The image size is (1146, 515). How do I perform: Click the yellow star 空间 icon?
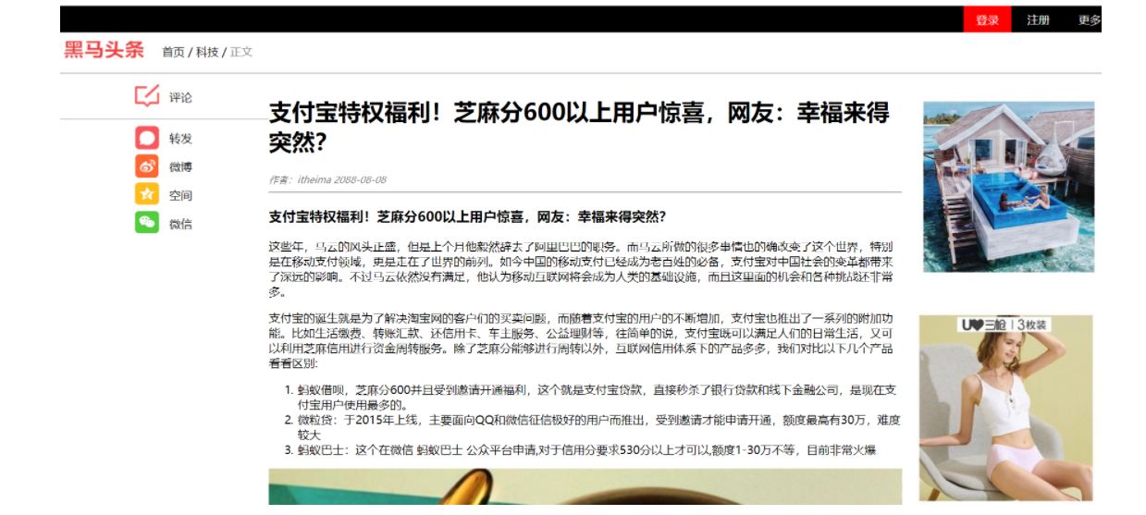tap(147, 195)
